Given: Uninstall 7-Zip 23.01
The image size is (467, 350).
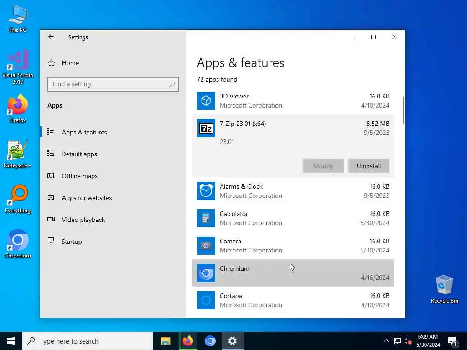Looking at the screenshot, I should [368, 166].
